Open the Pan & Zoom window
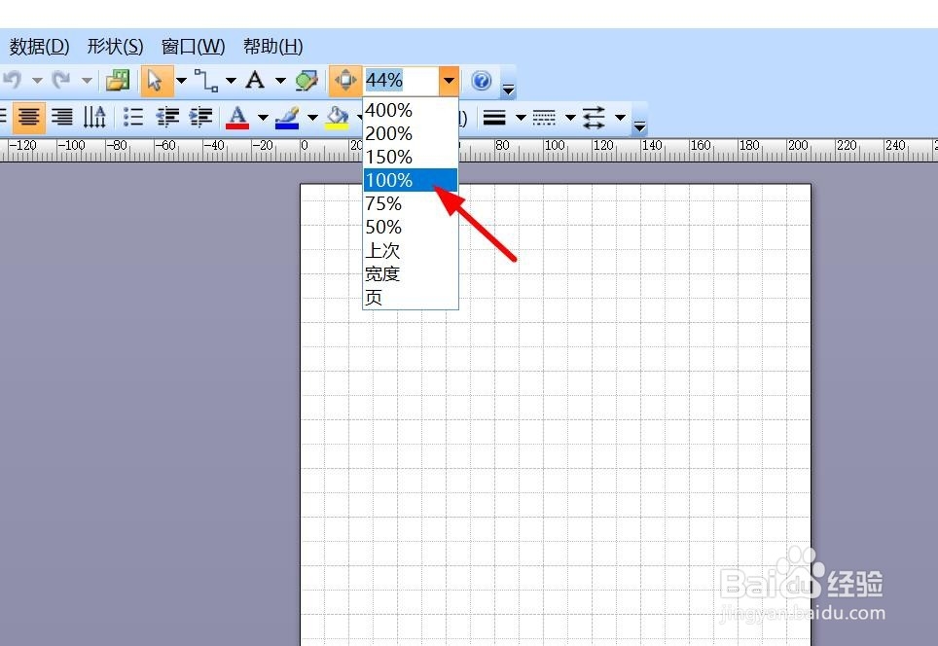Image resolution: width=938 pixels, height=646 pixels. [345, 81]
